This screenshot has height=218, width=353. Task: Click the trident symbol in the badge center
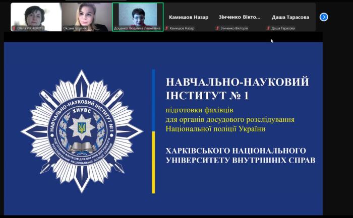coord(82,124)
